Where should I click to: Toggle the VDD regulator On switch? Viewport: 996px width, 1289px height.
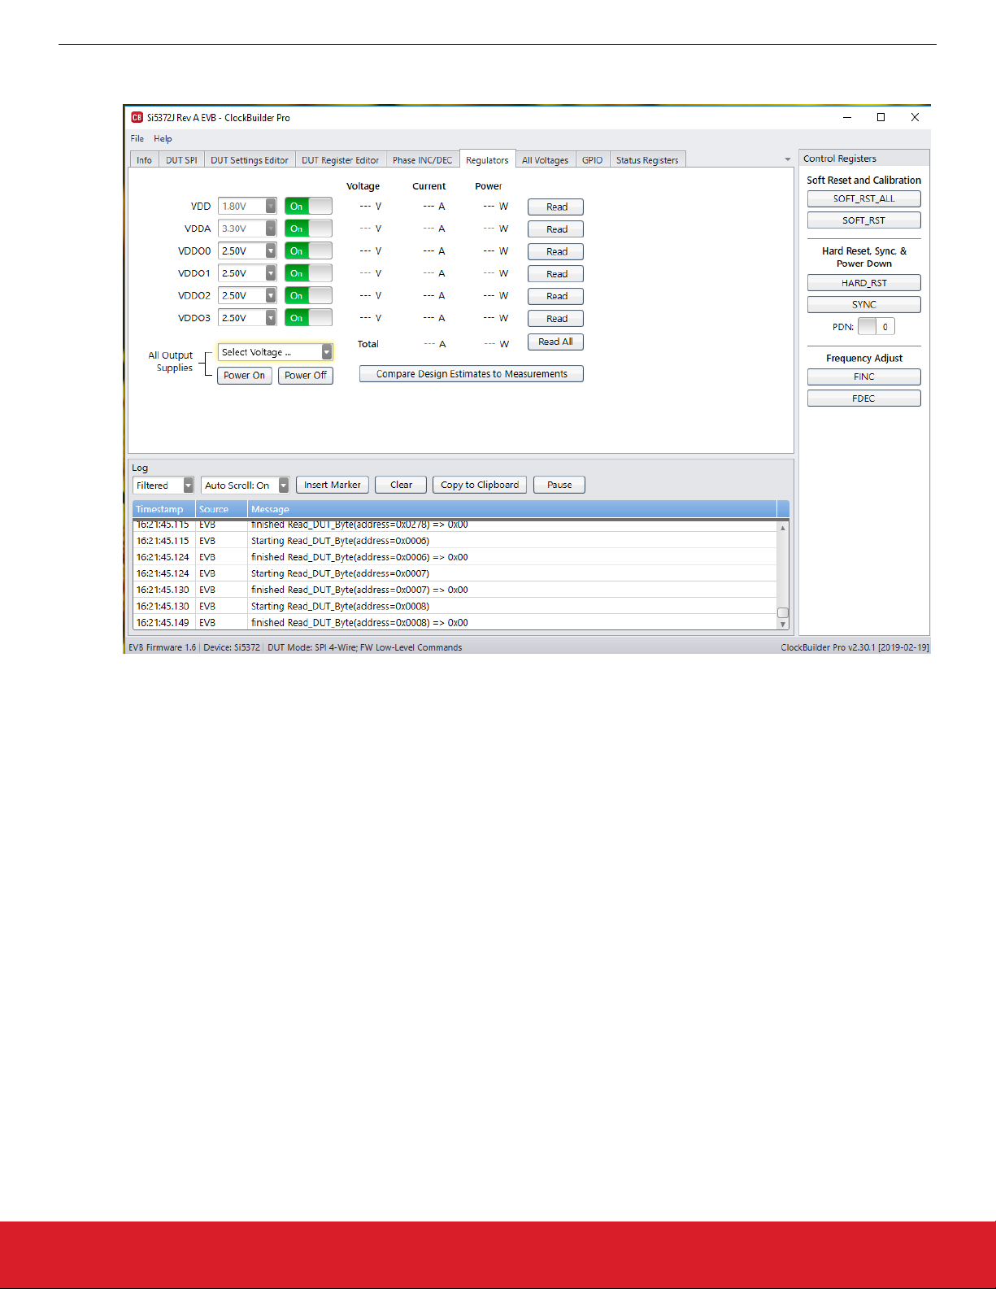click(x=308, y=207)
